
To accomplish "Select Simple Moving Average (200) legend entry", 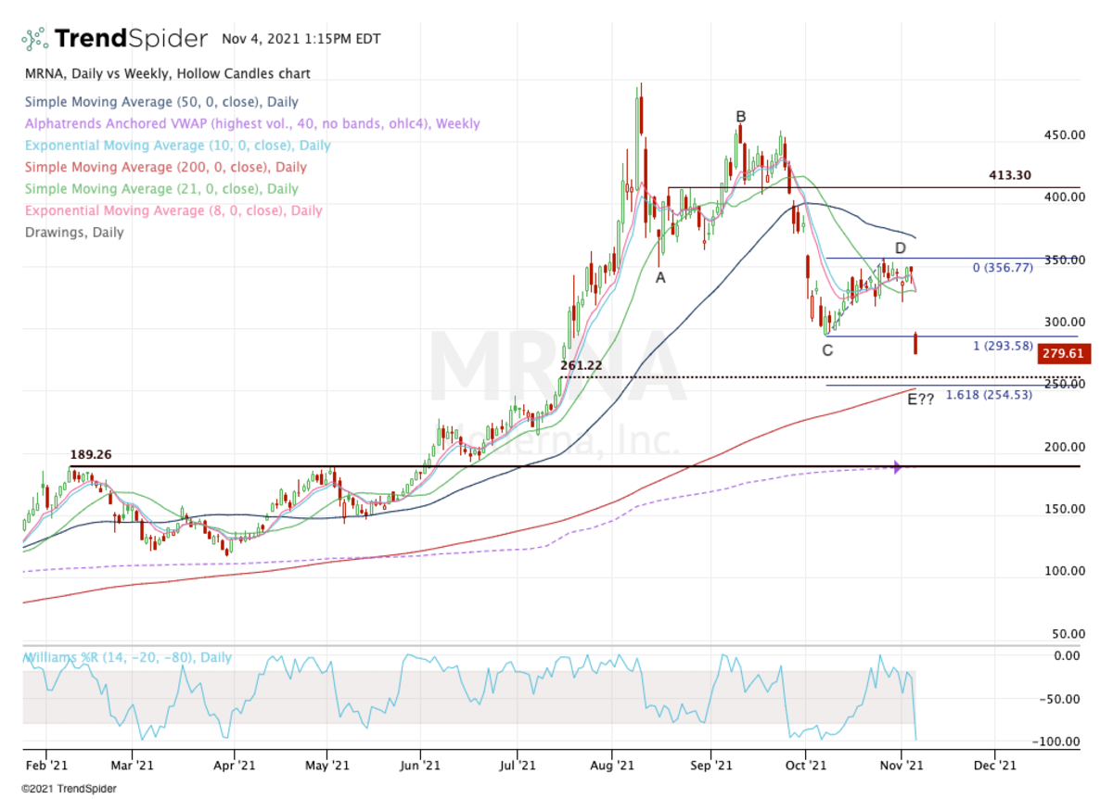I will [165, 167].
